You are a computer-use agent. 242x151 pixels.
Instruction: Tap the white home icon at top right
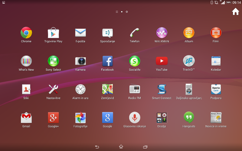point(235,11)
